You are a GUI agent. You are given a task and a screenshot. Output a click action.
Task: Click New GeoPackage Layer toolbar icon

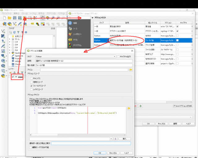pos(10,24)
